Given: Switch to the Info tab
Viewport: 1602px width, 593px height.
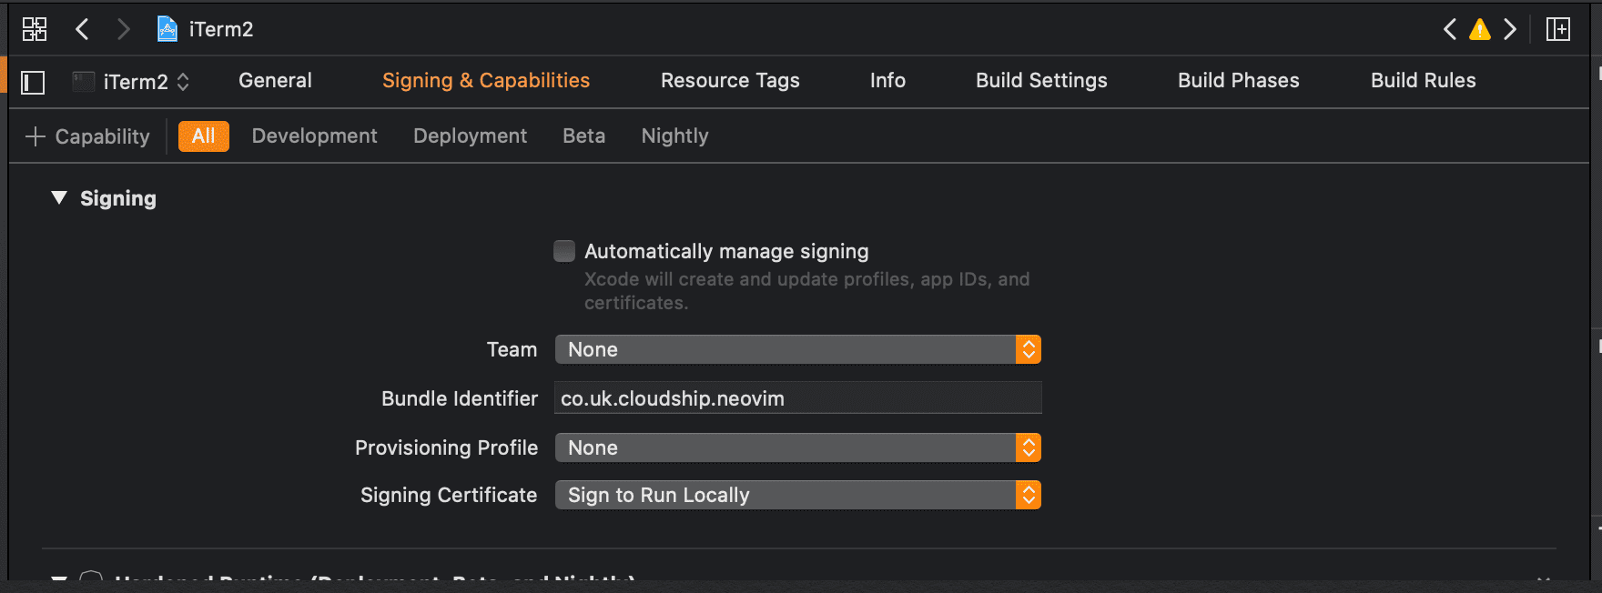Looking at the screenshot, I should click(887, 81).
